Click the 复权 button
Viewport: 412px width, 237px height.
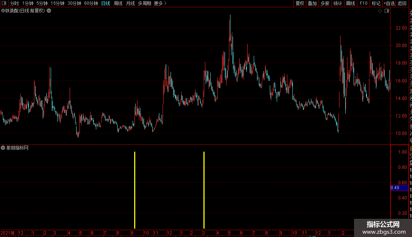[300, 3]
